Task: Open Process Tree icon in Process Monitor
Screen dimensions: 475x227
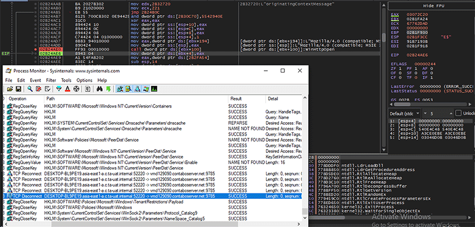Action: pyautogui.click(x=88, y=89)
